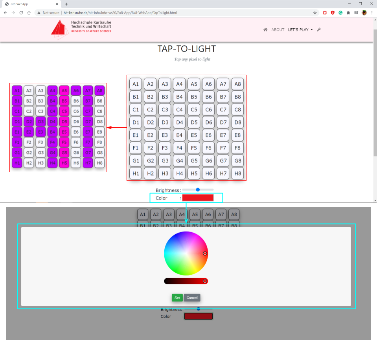Open the wrench settings icon

click(x=319, y=29)
